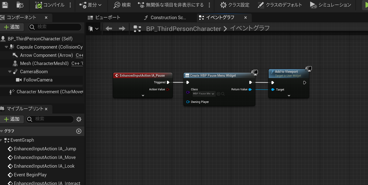The width and height of the screenshot is (368, 185).
Task: Click the コンパイル (Compile) button
Action: [50, 5]
